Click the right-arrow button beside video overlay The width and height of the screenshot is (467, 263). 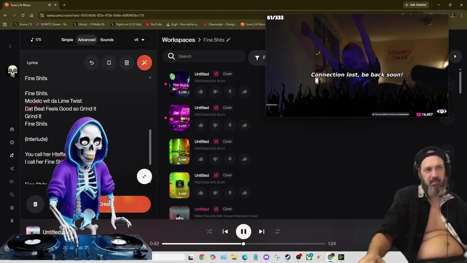tap(455, 56)
